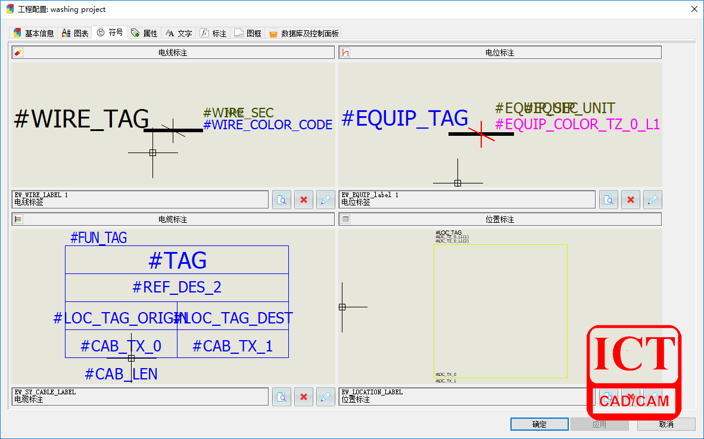Browse symbols for the EW_WIRE_LABEL wire label
The image size is (704, 439).
coord(282,200)
